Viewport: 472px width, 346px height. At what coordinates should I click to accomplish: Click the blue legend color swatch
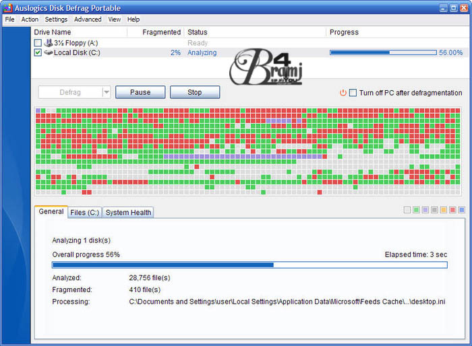pyautogui.click(x=461, y=210)
